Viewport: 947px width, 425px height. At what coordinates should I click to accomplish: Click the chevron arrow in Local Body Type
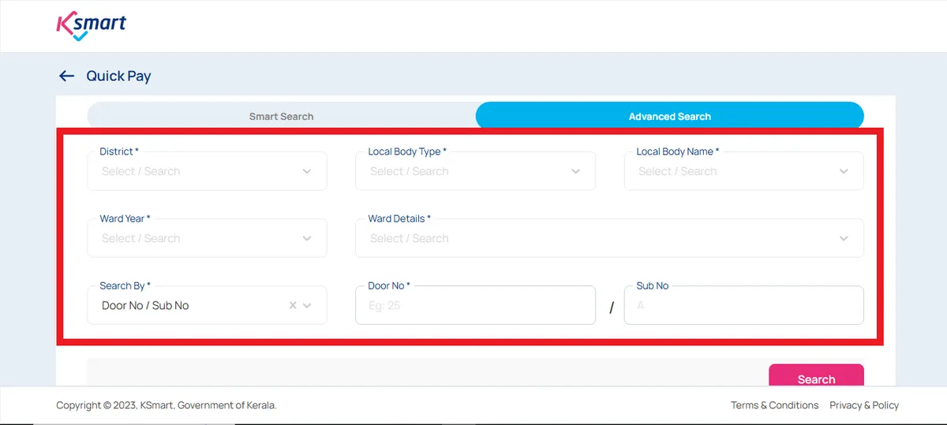pos(575,172)
